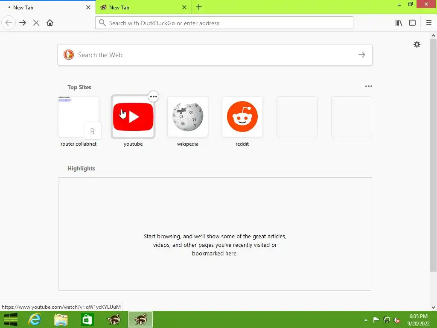This screenshot has height=328, width=437.
Task: Click the vertical scrollbar thumb
Action: click(433, 155)
